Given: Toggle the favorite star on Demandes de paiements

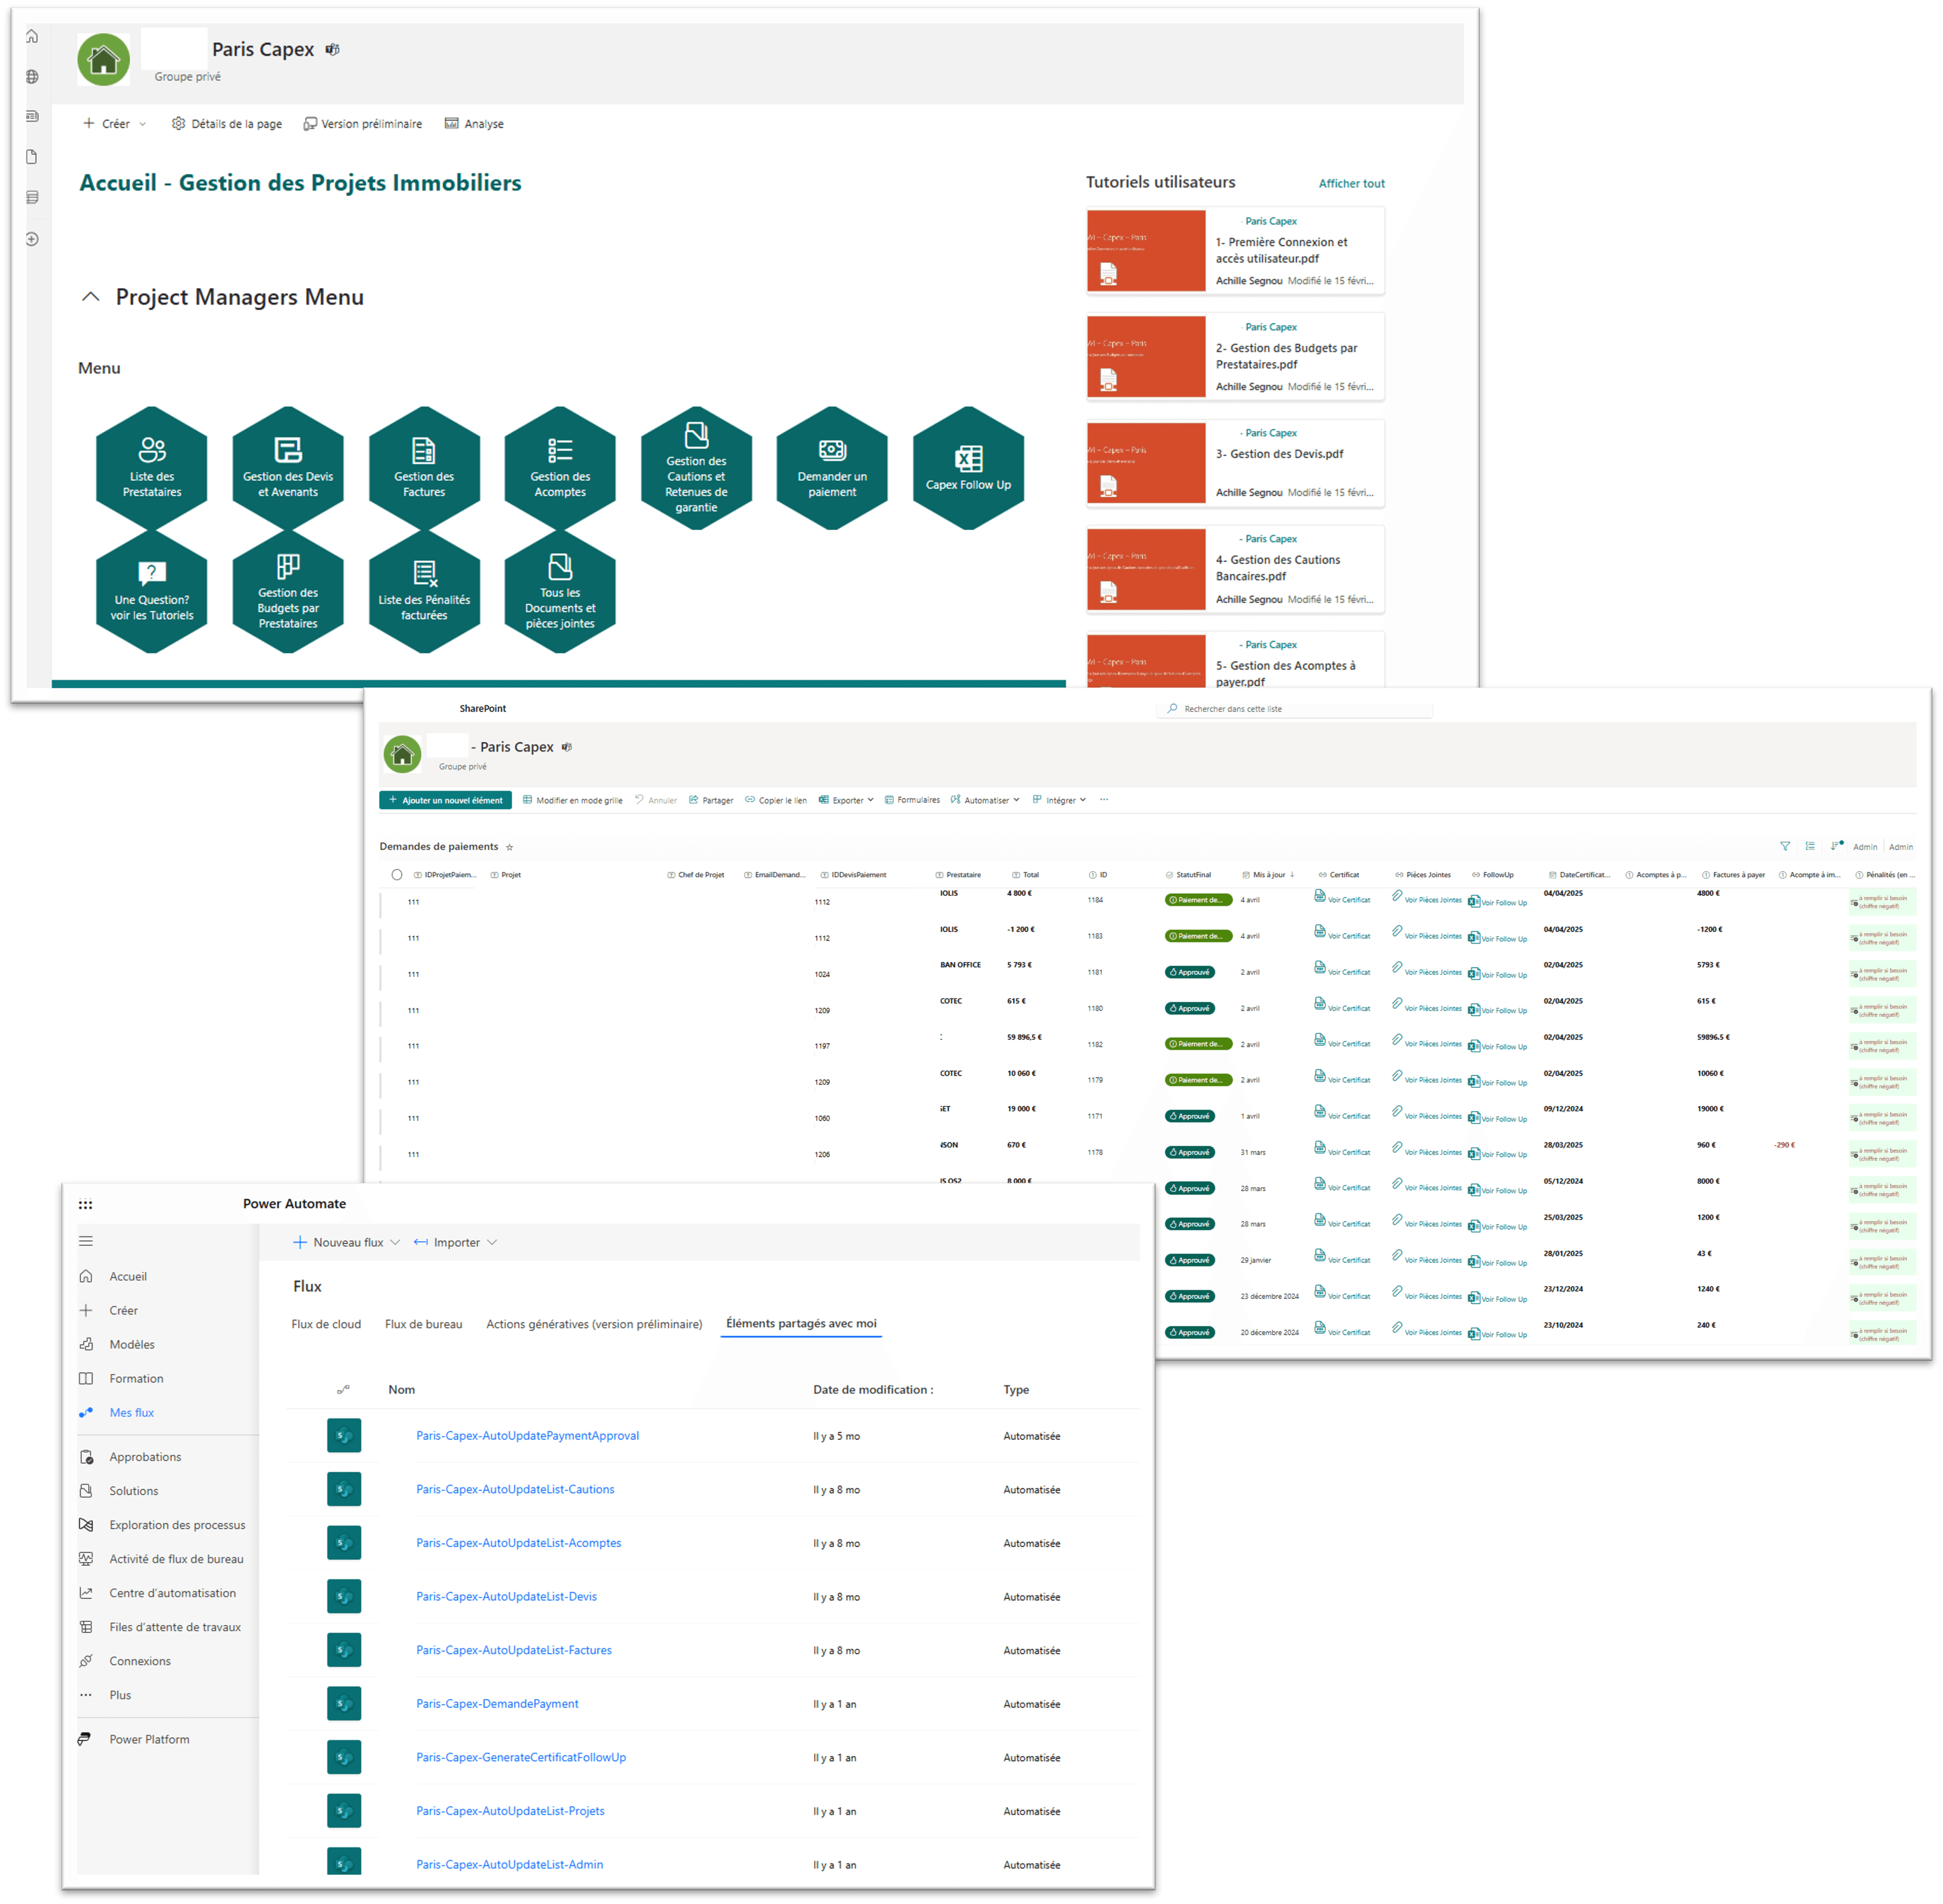Looking at the screenshot, I should pos(510,846).
